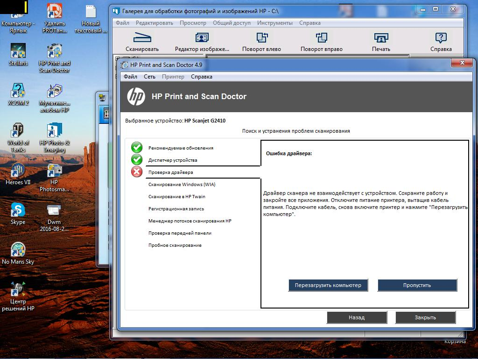Rotate image with Поворот вправо icon
This screenshot has width=478, height=359.
[321, 37]
